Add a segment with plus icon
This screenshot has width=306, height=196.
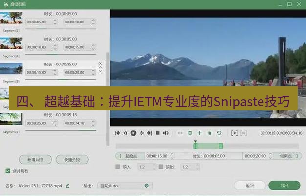(x=199, y=133)
